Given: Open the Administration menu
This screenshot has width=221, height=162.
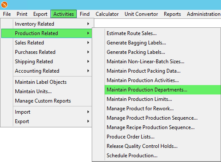Looking at the screenshot, I should point(204,14).
